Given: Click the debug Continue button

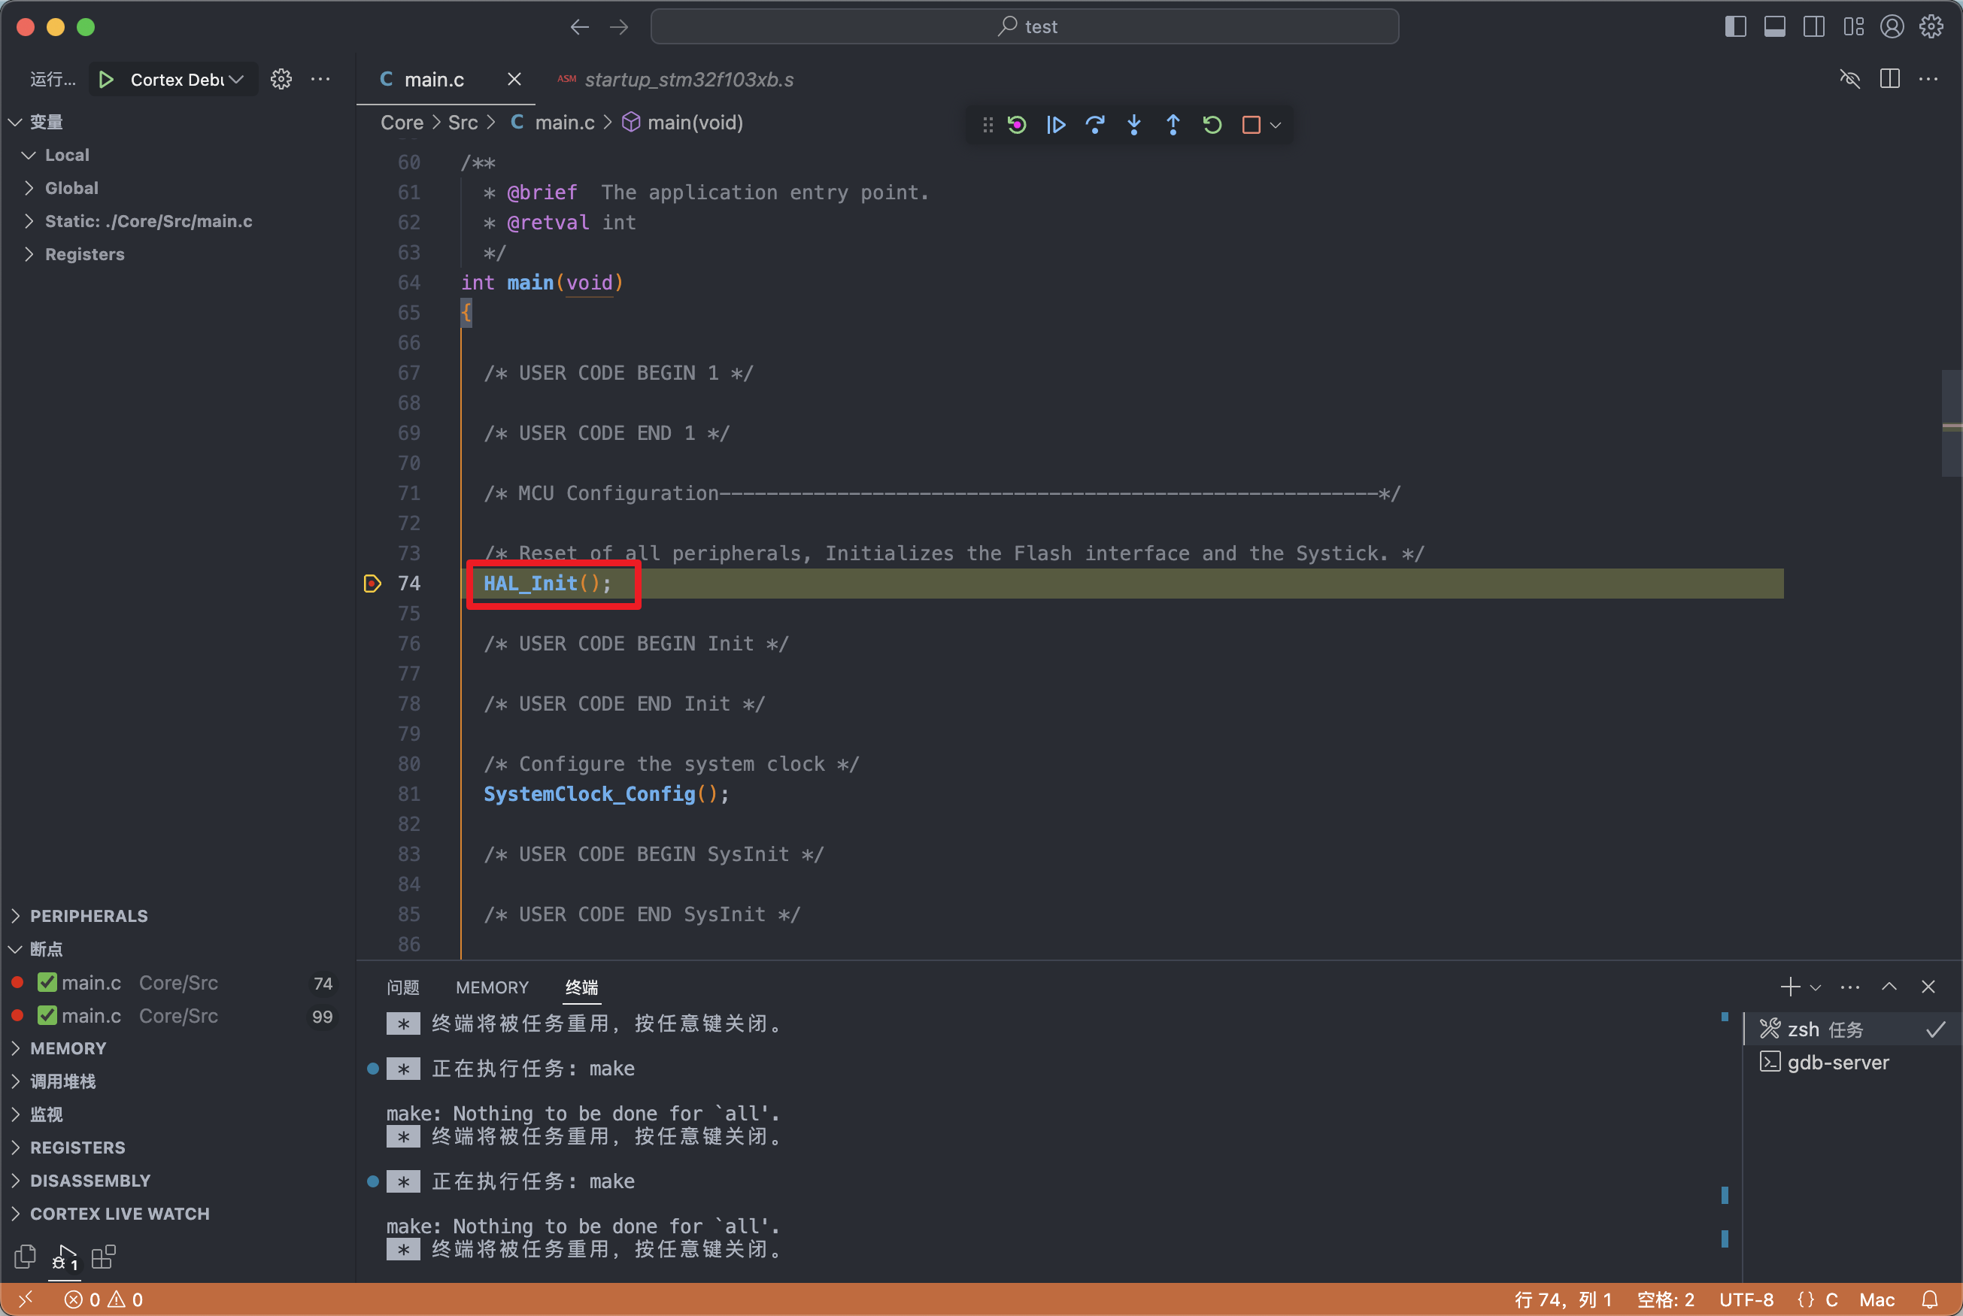Looking at the screenshot, I should coord(1056,125).
